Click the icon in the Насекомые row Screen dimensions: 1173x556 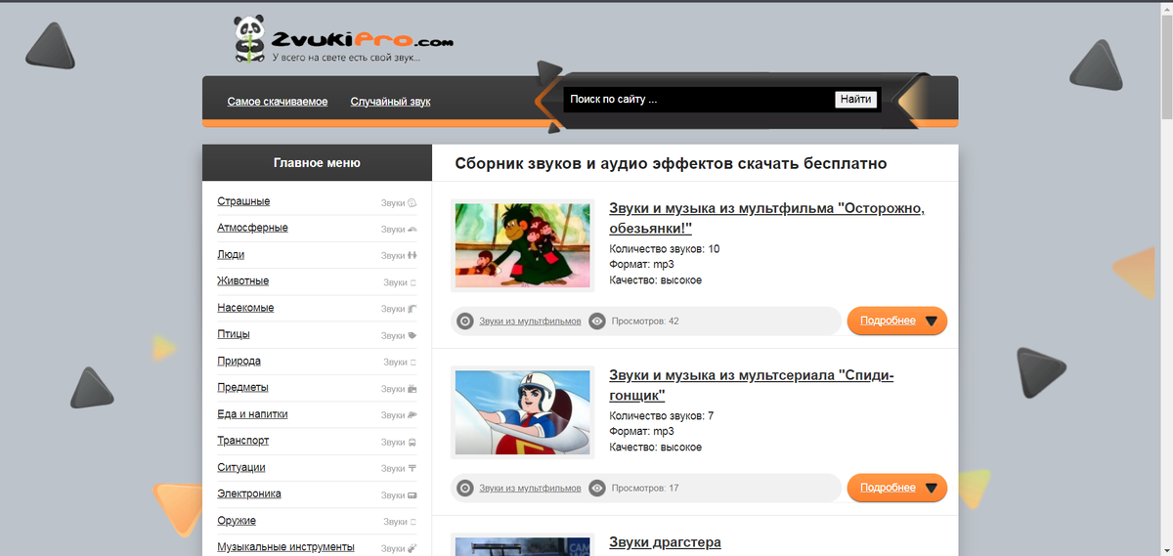pos(413,309)
